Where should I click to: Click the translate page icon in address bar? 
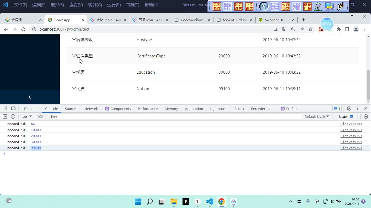(x=284, y=29)
